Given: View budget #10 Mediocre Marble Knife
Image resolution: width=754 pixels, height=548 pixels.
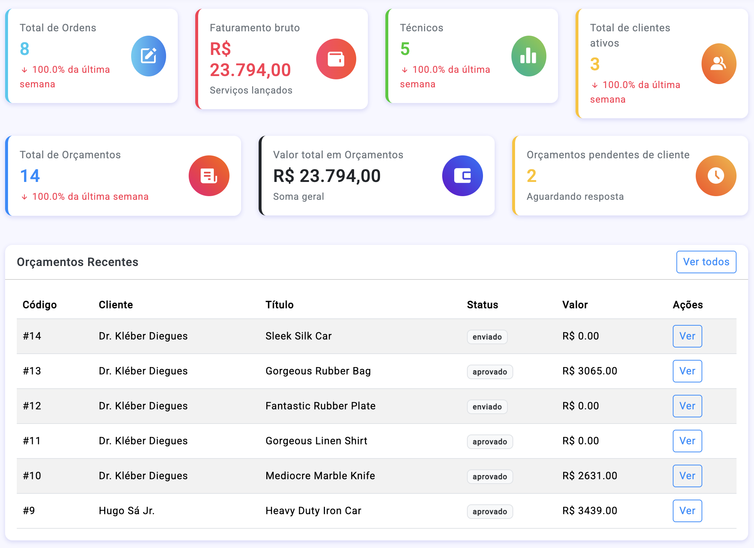Looking at the screenshot, I should tap(687, 476).
